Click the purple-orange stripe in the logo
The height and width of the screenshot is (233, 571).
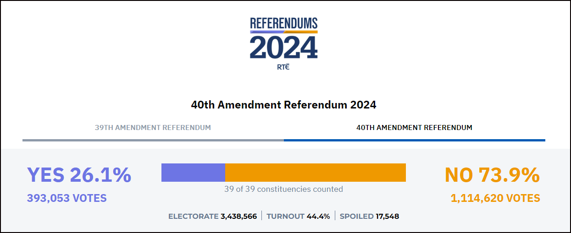[284, 32]
